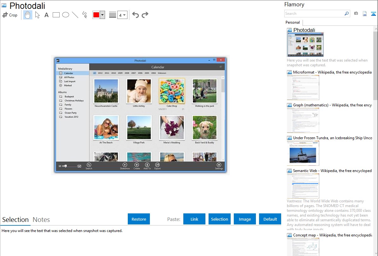Select the freehand scribble tool
The image size is (378, 256).
click(x=85, y=15)
